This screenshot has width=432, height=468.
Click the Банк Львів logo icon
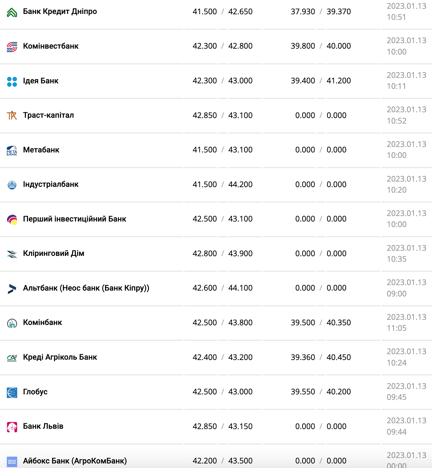12,427
